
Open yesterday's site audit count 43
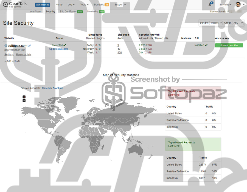(119, 49)
